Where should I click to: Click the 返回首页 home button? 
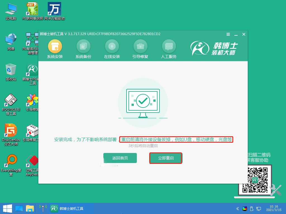point(120,158)
